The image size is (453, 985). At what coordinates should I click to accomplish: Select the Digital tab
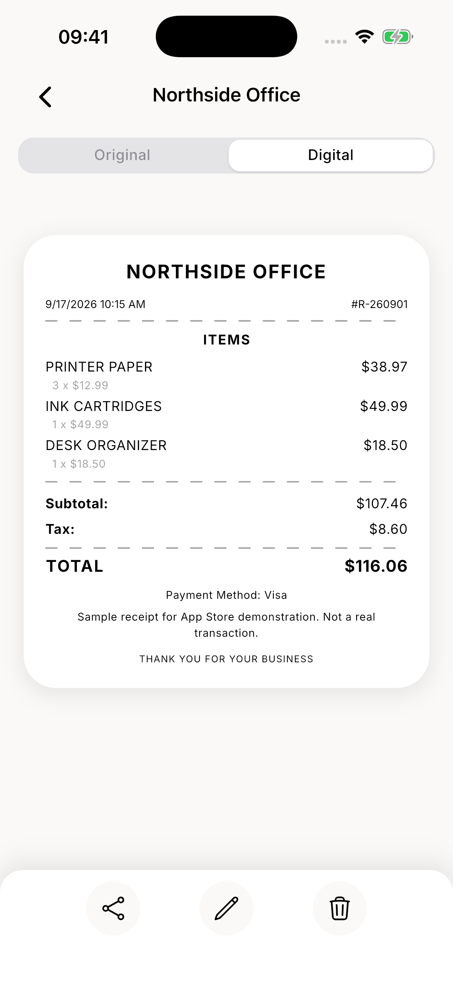click(x=331, y=155)
